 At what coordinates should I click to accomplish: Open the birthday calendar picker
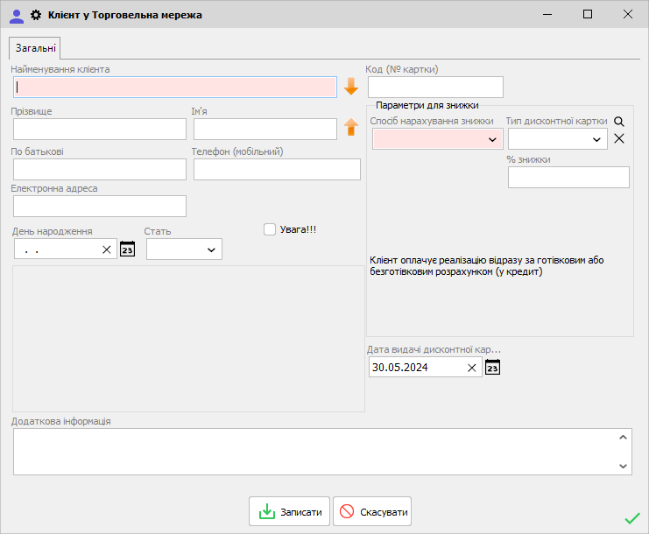tap(127, 249)
